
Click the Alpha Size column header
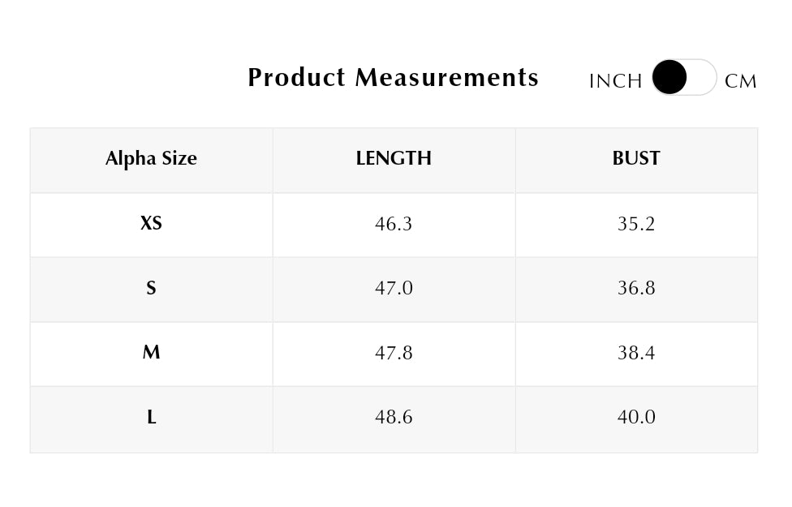click(x=151, y=158)
